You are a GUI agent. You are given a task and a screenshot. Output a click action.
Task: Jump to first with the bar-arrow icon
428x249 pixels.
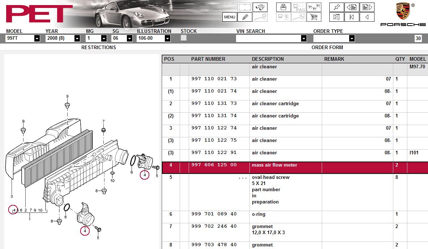(x=352, y=17)
